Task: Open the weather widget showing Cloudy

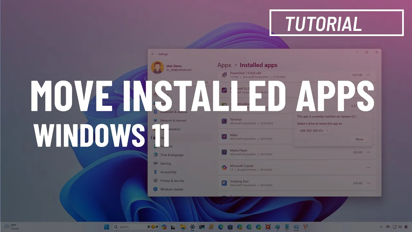Action: (x=11, y=227)
